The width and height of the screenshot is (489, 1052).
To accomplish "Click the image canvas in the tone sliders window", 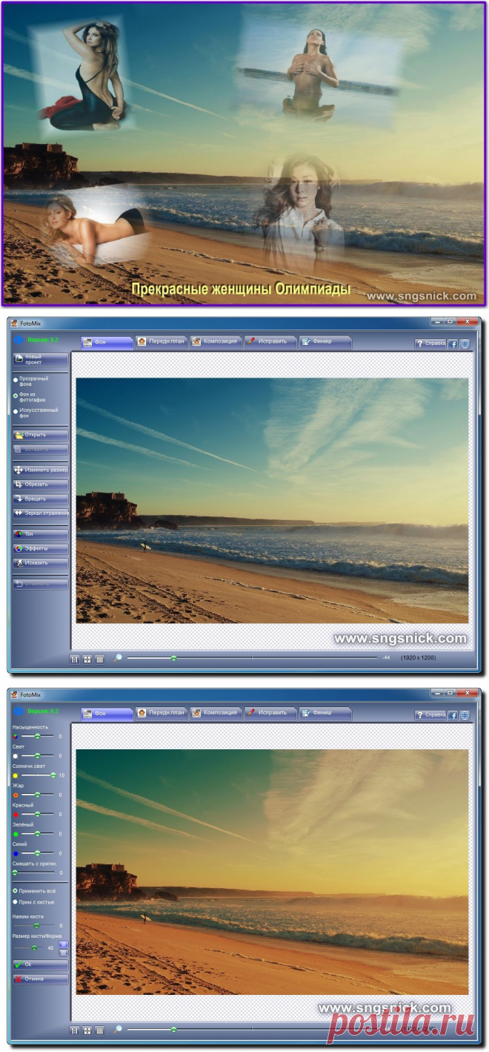I will (x=272, y=872).
